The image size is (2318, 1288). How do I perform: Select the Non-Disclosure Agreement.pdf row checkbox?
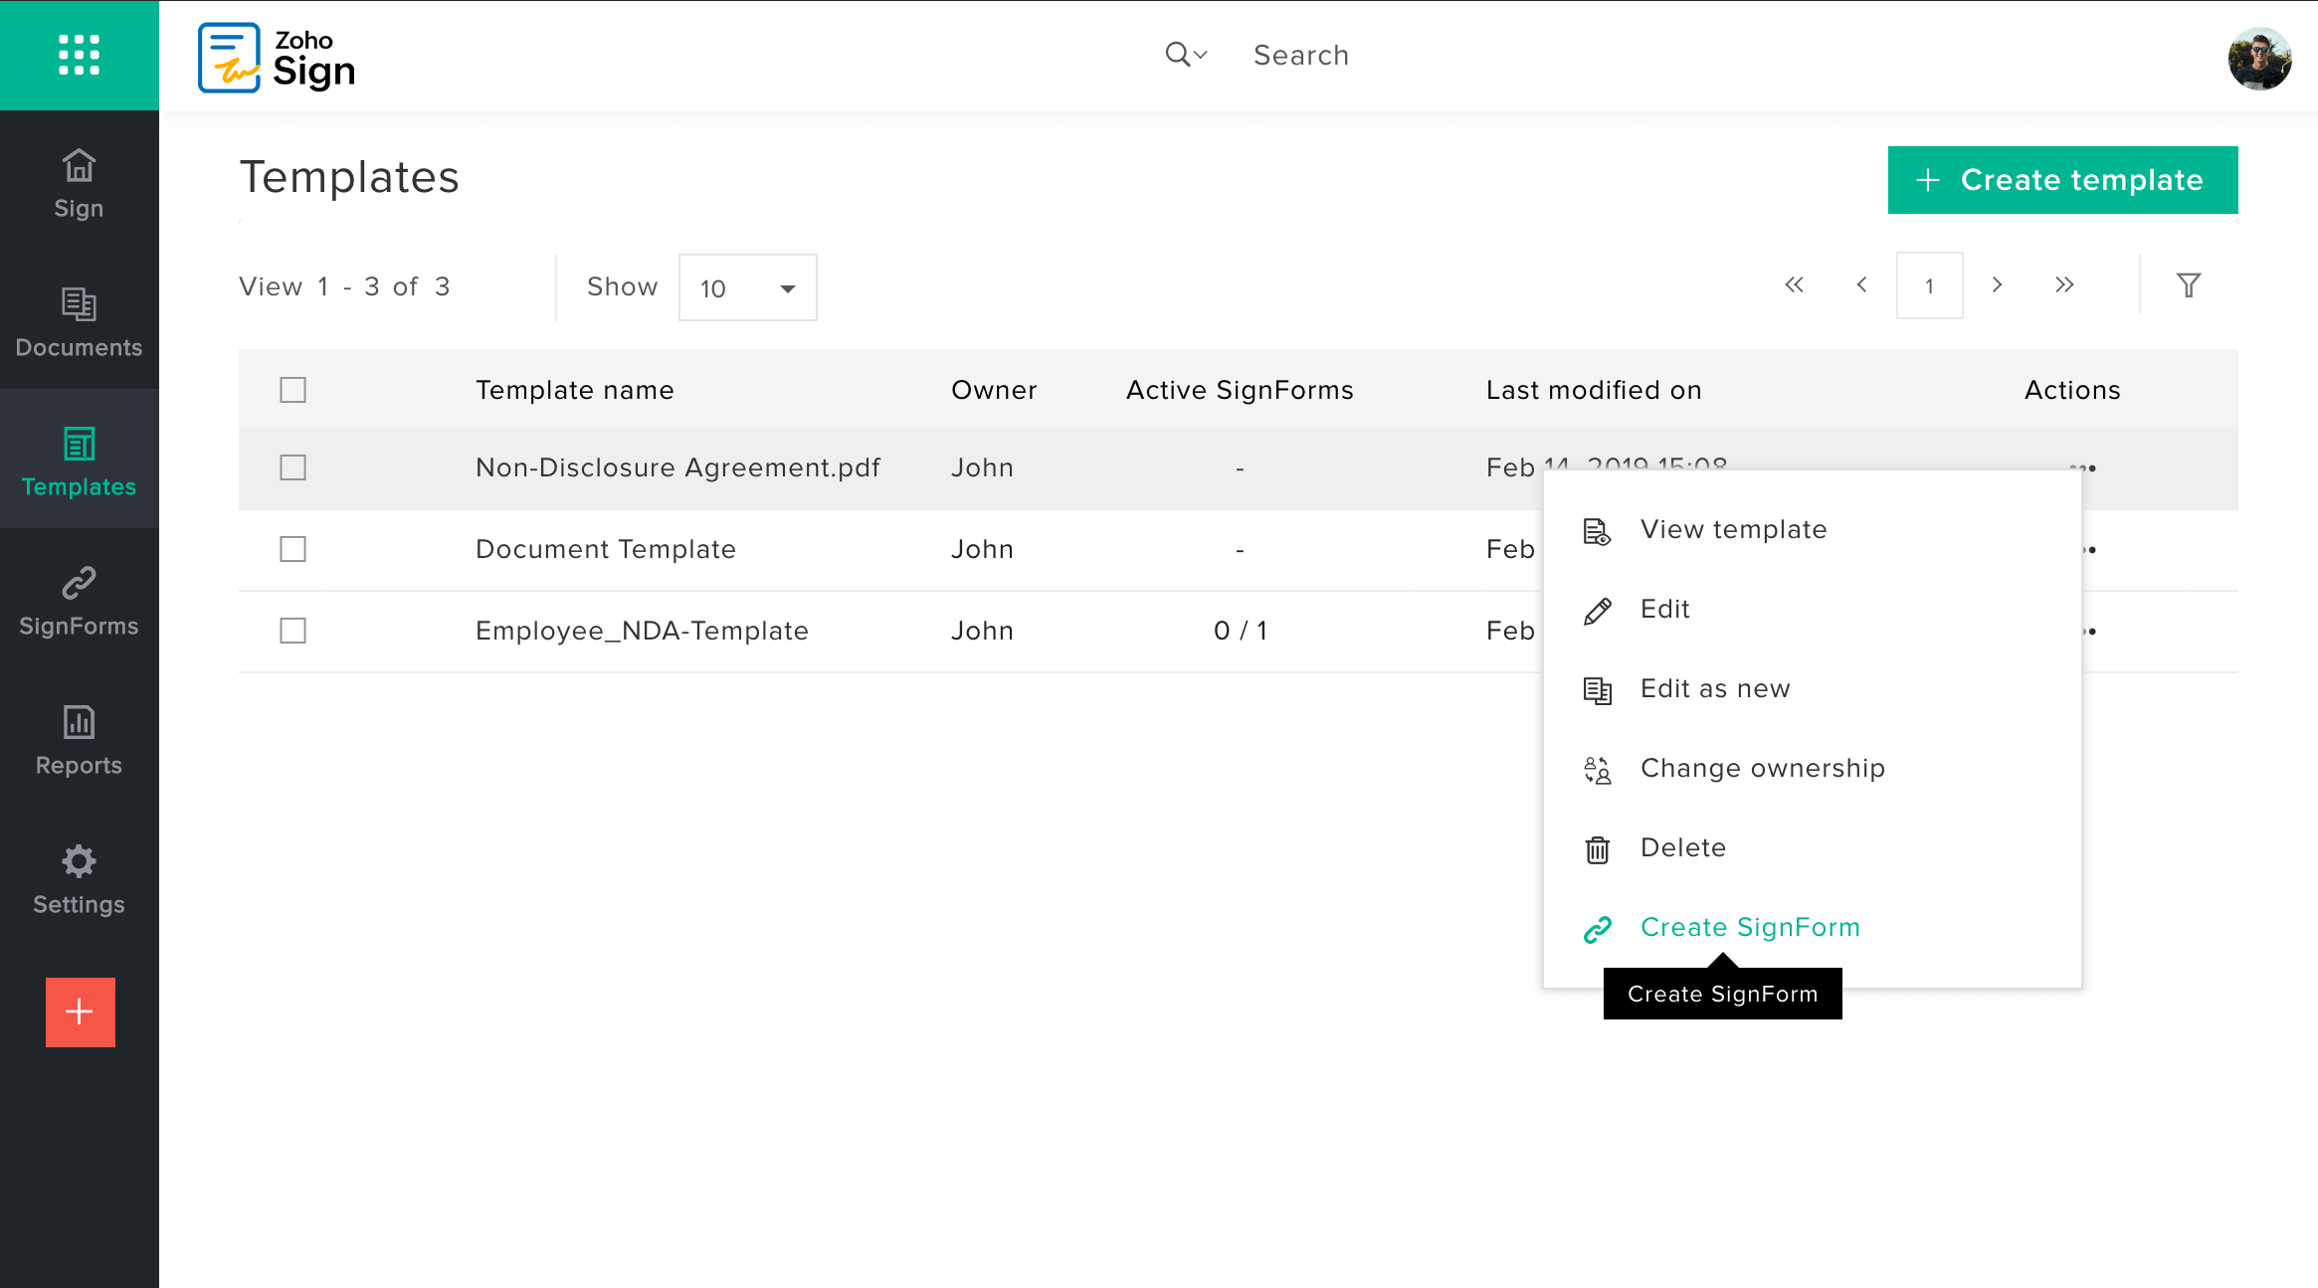pos(292,467)
